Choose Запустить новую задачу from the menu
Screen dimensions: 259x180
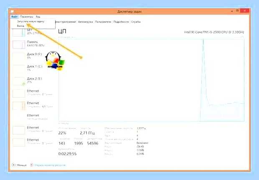31,21
